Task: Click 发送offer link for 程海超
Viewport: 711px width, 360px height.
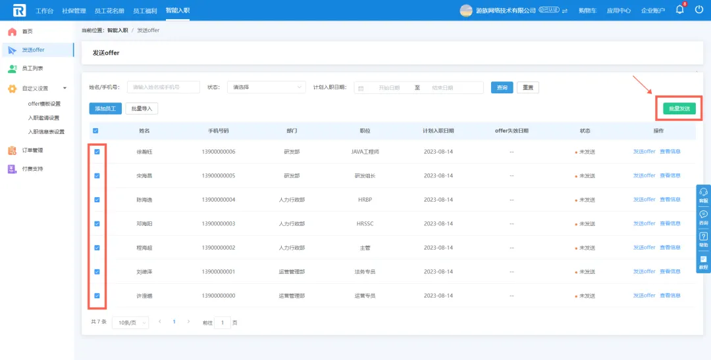Action: [645, 248]
